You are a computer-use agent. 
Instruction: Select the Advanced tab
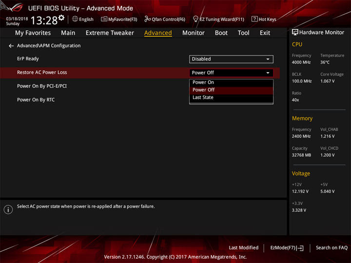click(158, 33)
